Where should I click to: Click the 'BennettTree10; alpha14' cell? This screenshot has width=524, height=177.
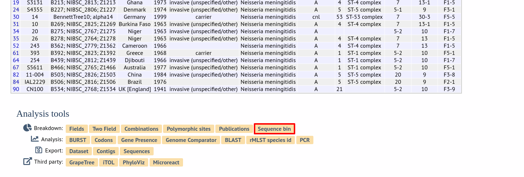(x=83, y=17)
